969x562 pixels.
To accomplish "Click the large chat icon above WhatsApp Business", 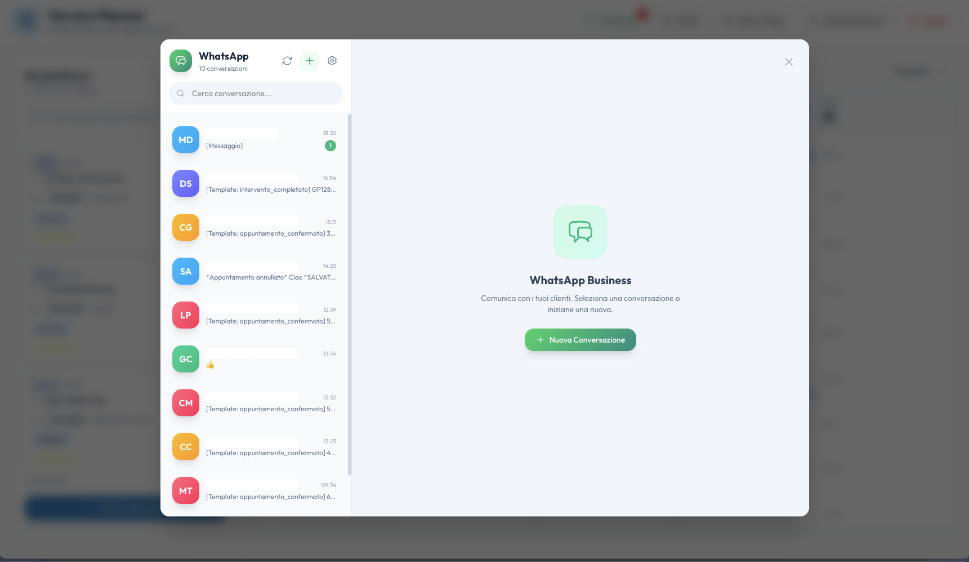I will [x=580, y=231].
